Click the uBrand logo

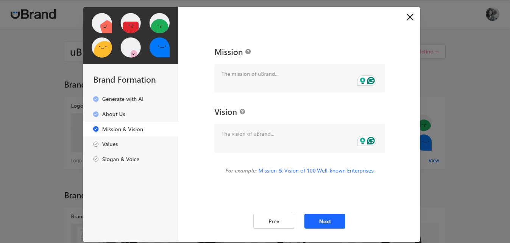(33, 14)
